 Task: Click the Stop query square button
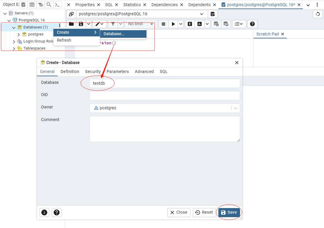(x=163, y=24)
